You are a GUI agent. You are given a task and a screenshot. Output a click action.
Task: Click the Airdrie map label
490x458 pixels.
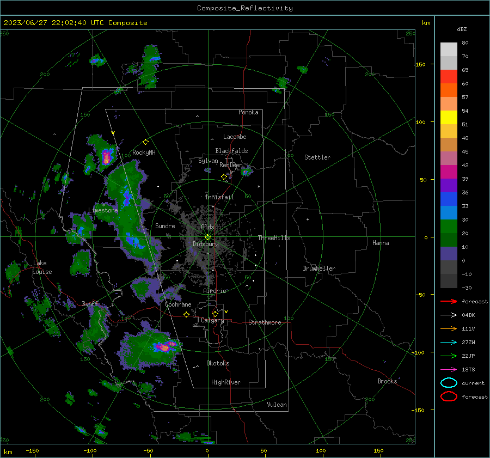tap(215, 291)
